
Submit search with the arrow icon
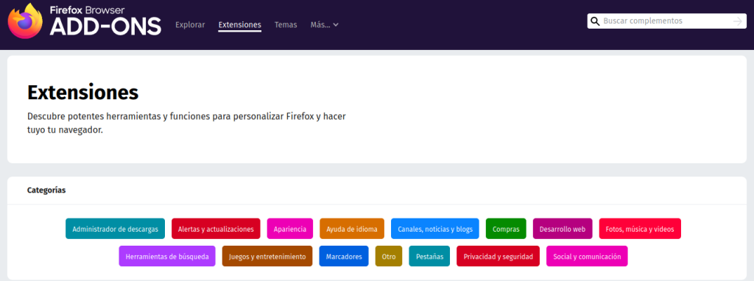(x=737, y=21)
